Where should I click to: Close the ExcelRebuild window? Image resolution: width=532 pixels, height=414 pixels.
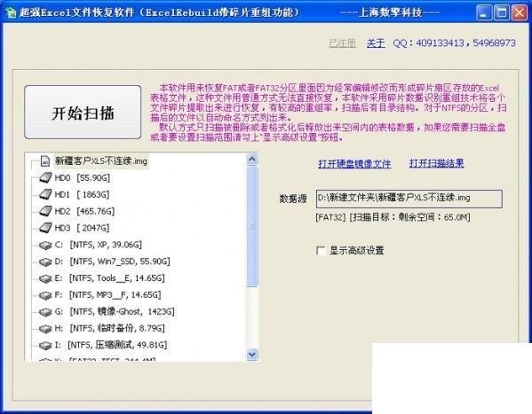519,13
